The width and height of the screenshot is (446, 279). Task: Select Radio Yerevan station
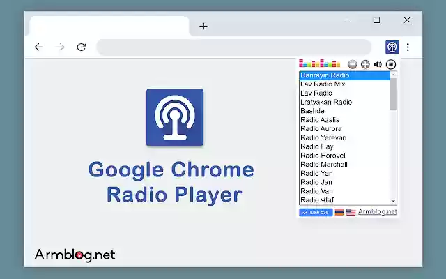pos(345,137)
